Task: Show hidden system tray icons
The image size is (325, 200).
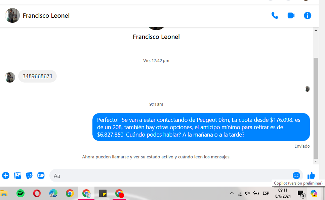Action: [x=232, y=193]
